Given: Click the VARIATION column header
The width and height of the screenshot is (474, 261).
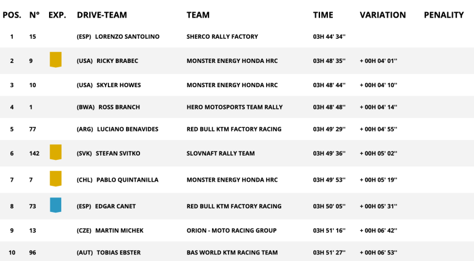Looking at the screenshot, I should (x=382, y=15).
